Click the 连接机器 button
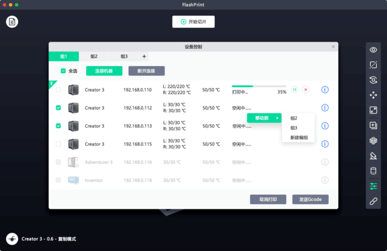The height and width of the screenshot is (251, 387). click(104, 71)
